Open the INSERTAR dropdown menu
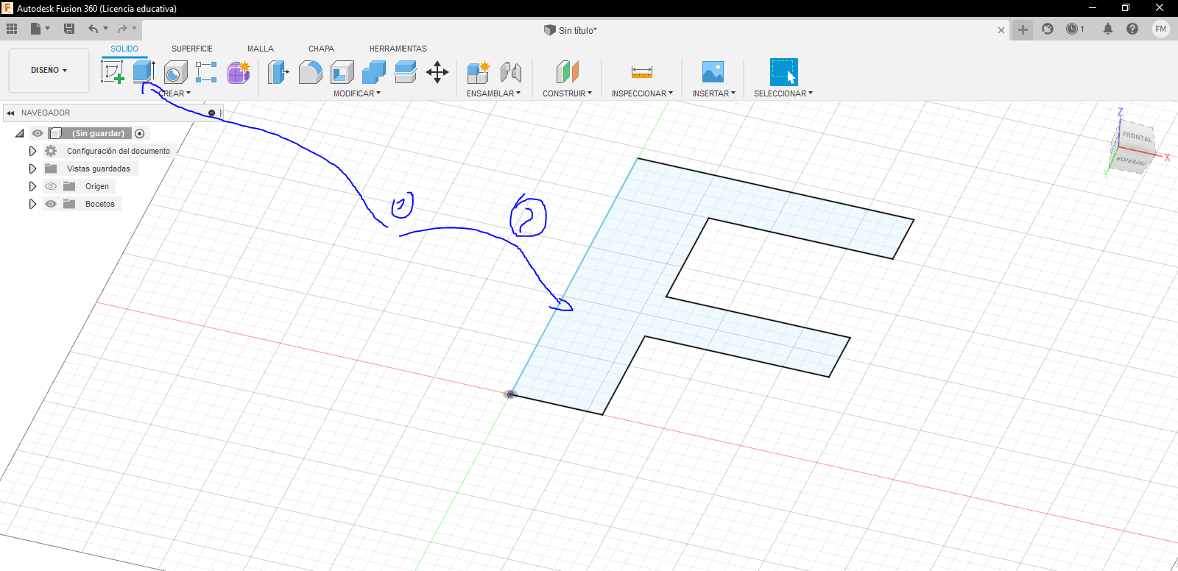Image resolution: width=1178 pixels, height=571 pixels. coord(714,93)
